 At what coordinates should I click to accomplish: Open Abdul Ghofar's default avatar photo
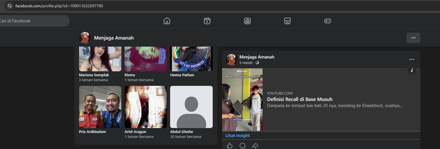coord(191,107)
